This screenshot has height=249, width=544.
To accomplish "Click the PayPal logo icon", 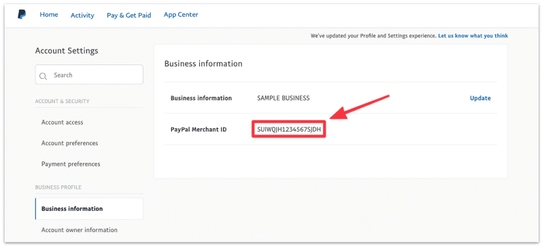I will point(22,15).
